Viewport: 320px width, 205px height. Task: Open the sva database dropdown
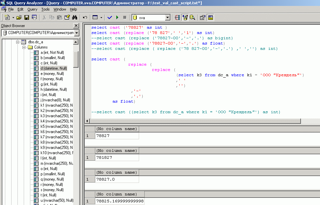(167, 17)
